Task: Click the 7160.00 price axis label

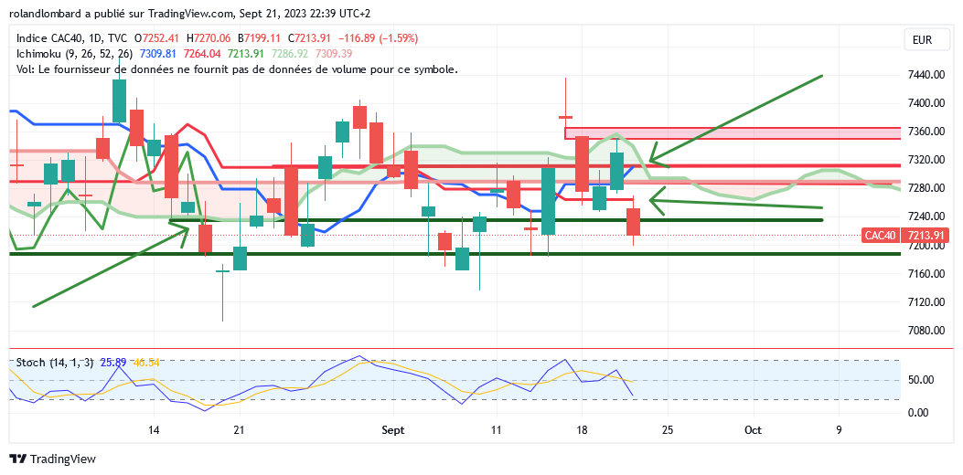Action: pos(926,274)
